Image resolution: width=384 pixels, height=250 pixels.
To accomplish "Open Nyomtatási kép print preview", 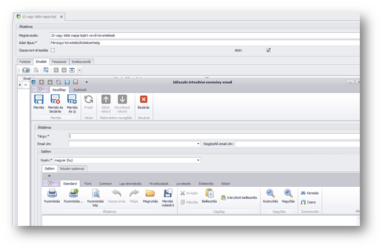I will 95,194.
